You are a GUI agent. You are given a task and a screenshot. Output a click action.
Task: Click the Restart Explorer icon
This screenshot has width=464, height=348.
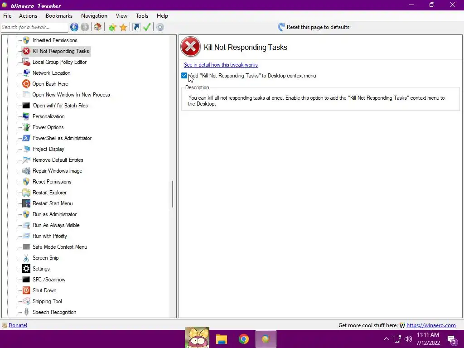tap(26, 193)
